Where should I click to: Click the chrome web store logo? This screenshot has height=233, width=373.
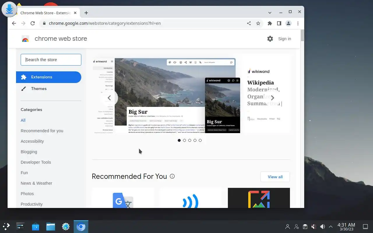point(25,39)
